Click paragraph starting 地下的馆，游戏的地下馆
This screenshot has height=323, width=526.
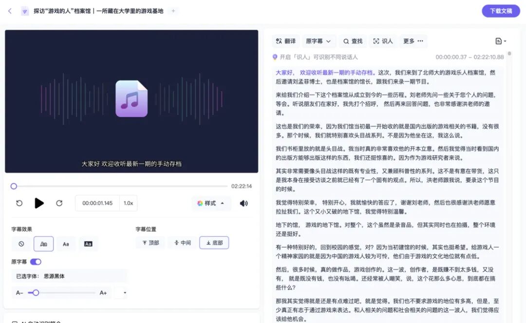(385, 229)
